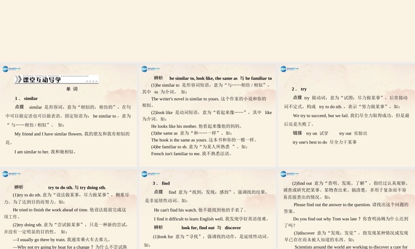Click 'He can't find his watch.' sentence
Image resolution: width=415 pixels, height=249 pixels.
click(x=176, y=210)
